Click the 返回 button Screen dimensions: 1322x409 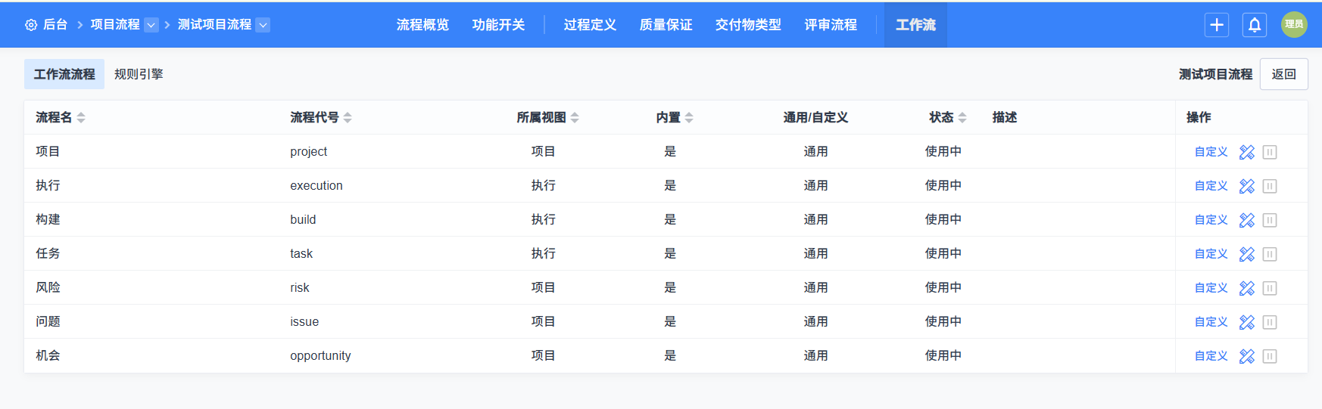(x=1283, y=74)
